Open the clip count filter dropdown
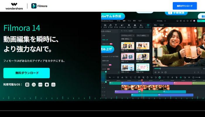The width and height of the screenshot is (205, 117). point(143,35)
